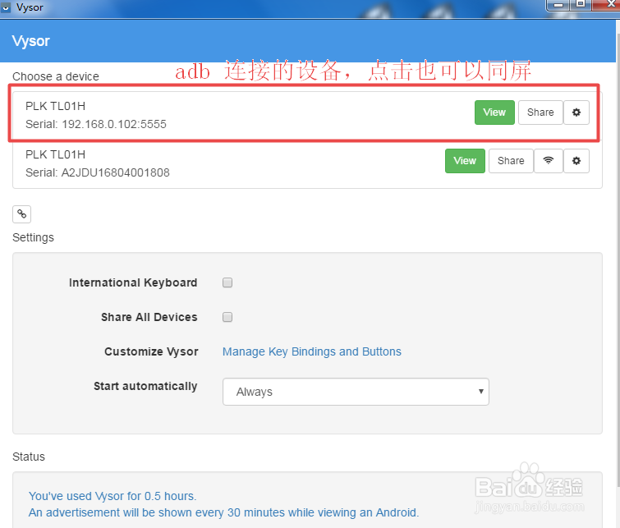Click wireless icon for device A2JDU16804001808
The width and height of the screenshot is (620, 528).
pos(548,161)
